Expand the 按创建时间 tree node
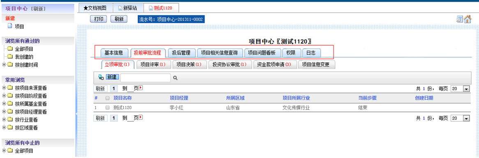 pos(4,65)
